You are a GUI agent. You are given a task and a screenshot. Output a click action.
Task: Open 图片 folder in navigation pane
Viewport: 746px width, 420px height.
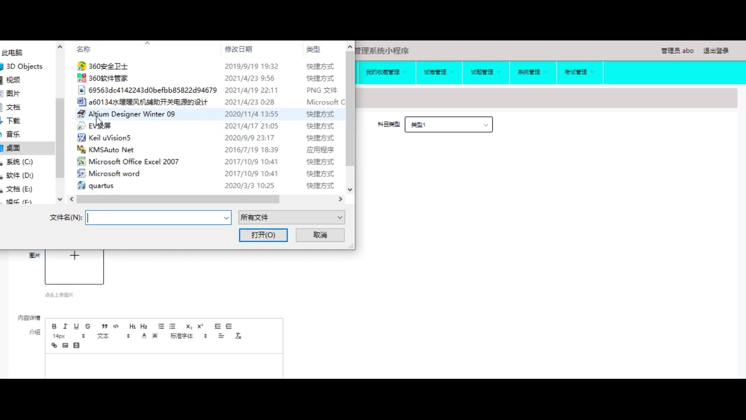coord(13,94)
